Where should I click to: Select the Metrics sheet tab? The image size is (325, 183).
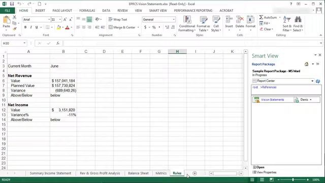(x=161, y=173)
